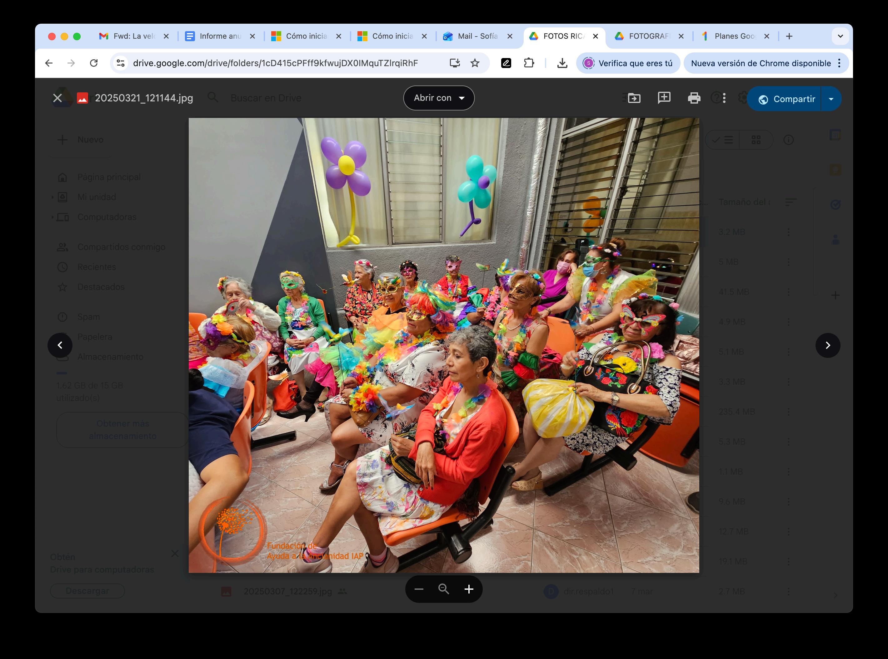Open the Chrome tab search dropdown

[840, 36]
